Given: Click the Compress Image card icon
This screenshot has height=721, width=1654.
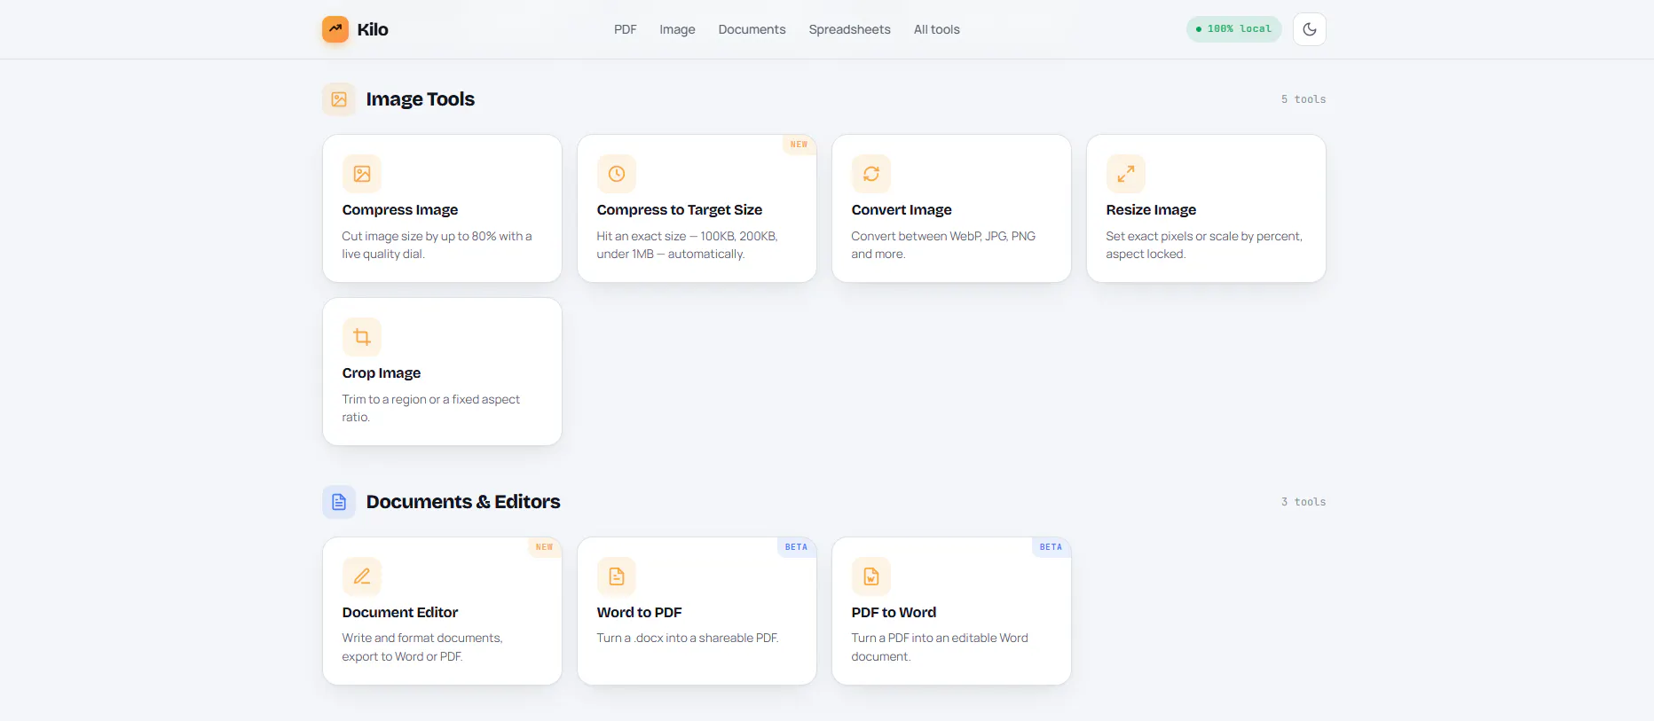Looking at the screenshot, I should click(x=362, y=174).
